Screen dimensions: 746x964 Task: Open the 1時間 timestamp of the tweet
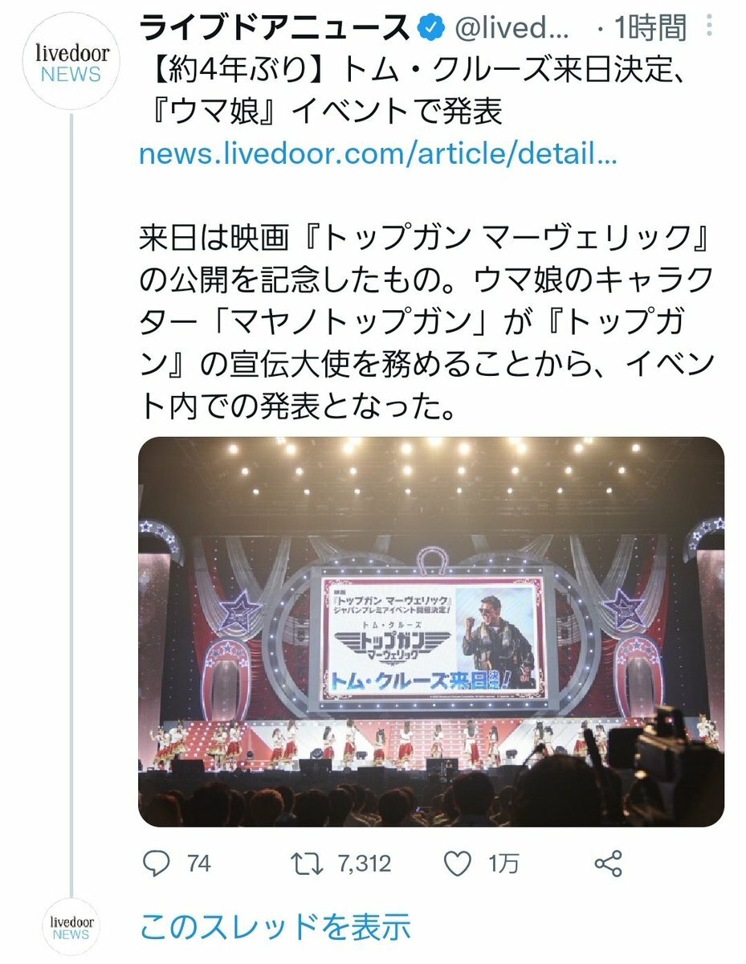pyautogui.click(x=650, y=30)
